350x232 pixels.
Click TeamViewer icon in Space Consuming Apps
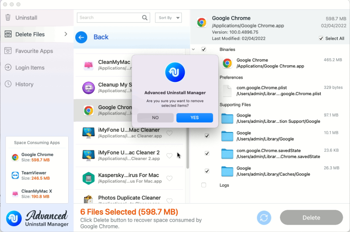[15, 176]
